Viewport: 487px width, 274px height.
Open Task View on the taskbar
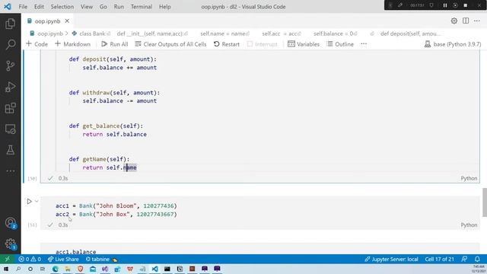tap(43, 269)
